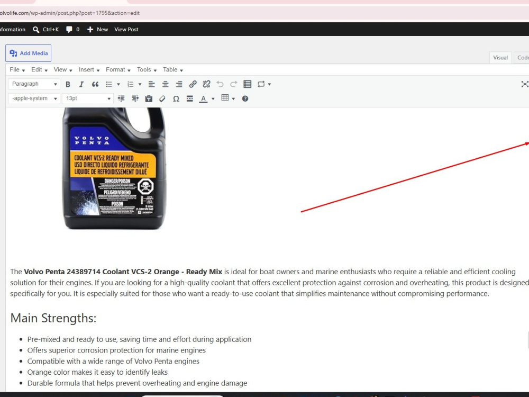Open the View menu
This screenshot has height=397, width=529.
[63, 69]
